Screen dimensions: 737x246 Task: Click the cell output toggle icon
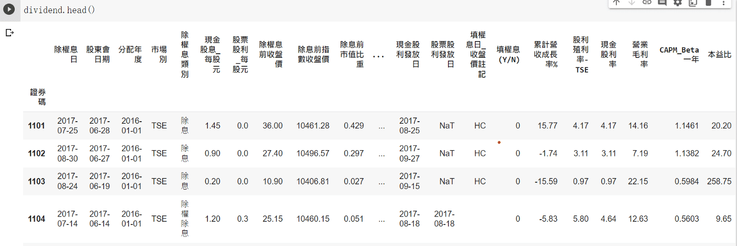coord(9,33)
